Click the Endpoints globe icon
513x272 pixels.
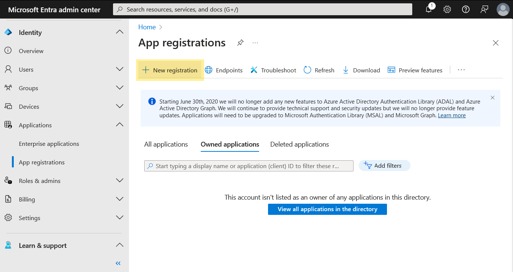tap(209, 70)
